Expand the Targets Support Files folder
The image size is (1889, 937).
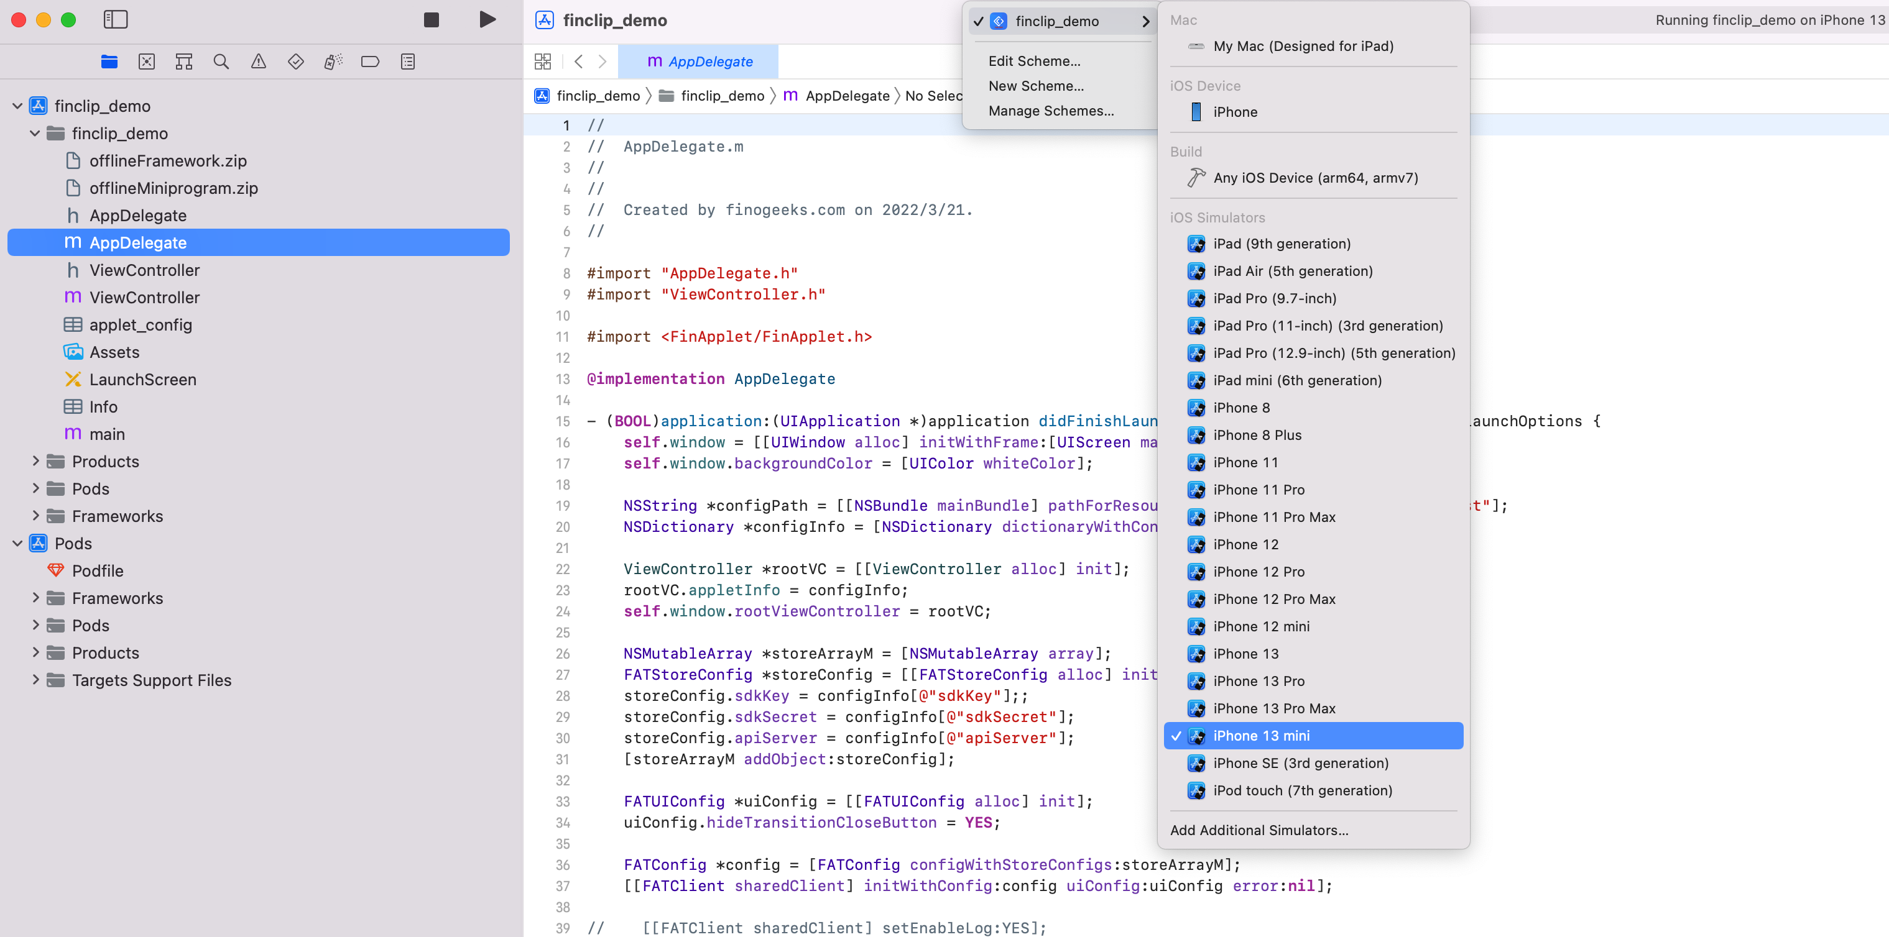pyautogui.click(x=35, y=680)
